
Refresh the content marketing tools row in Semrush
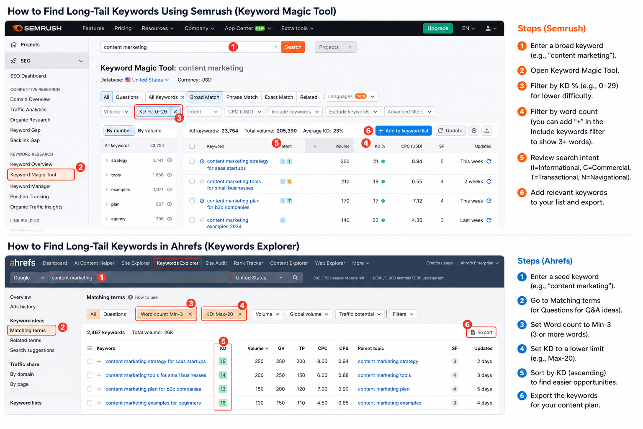click(x=489, y=181)
